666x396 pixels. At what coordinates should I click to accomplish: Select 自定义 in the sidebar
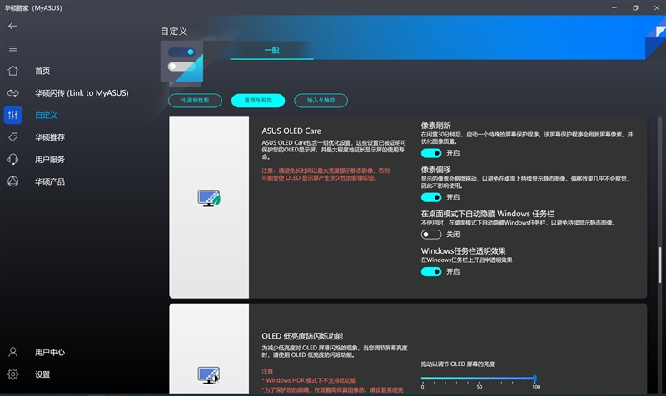click(x=46, y=115)
